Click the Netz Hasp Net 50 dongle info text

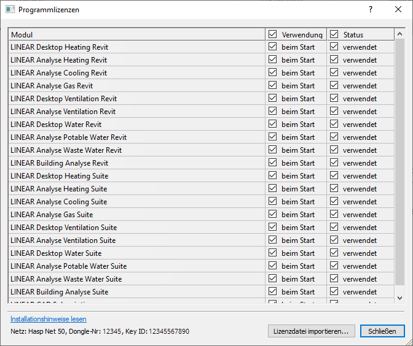100,331
